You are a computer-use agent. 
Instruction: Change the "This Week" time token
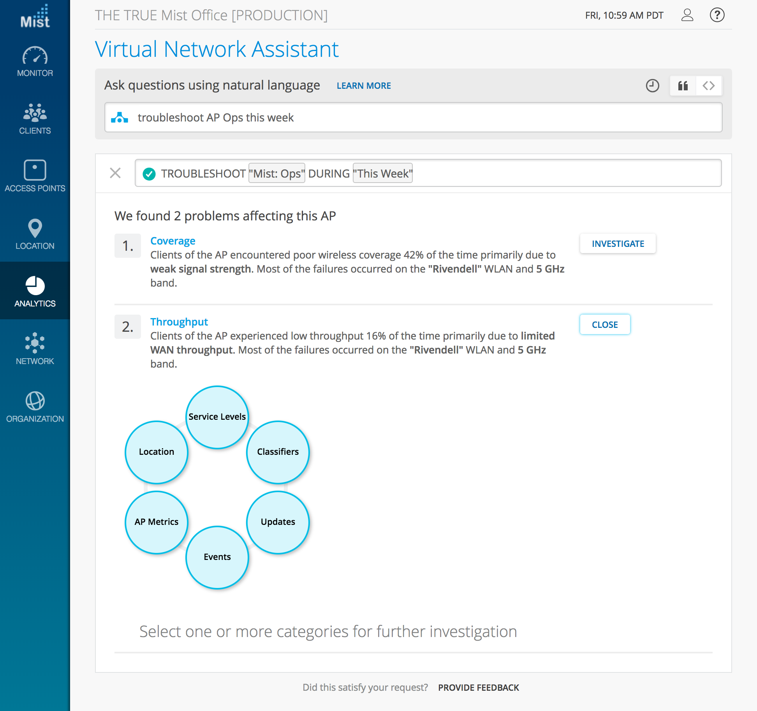pos(383,173)
